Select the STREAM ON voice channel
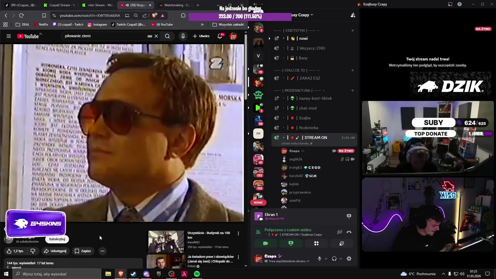 pyautogui.click(x=314, y=138)
